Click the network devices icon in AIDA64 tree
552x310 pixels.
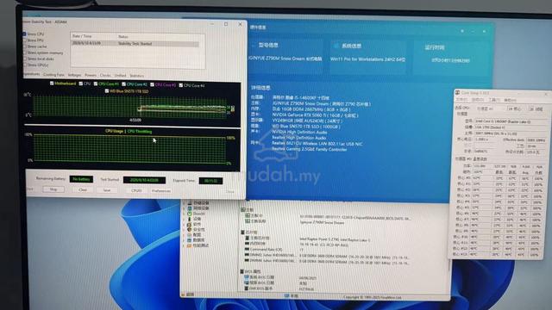tap(190, 208)
